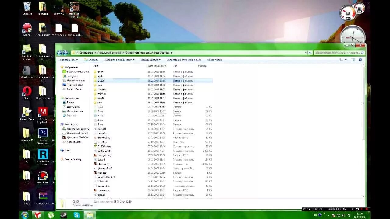This screenshot has width=390, height=219.
Task: Select the C-HUD archive on desktop
Action: (43, 198)
